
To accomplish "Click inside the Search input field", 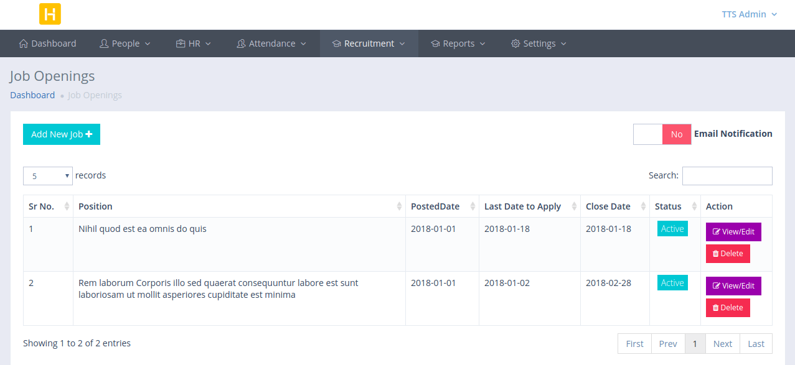I will pyautogui.click(x=727, y=175).
